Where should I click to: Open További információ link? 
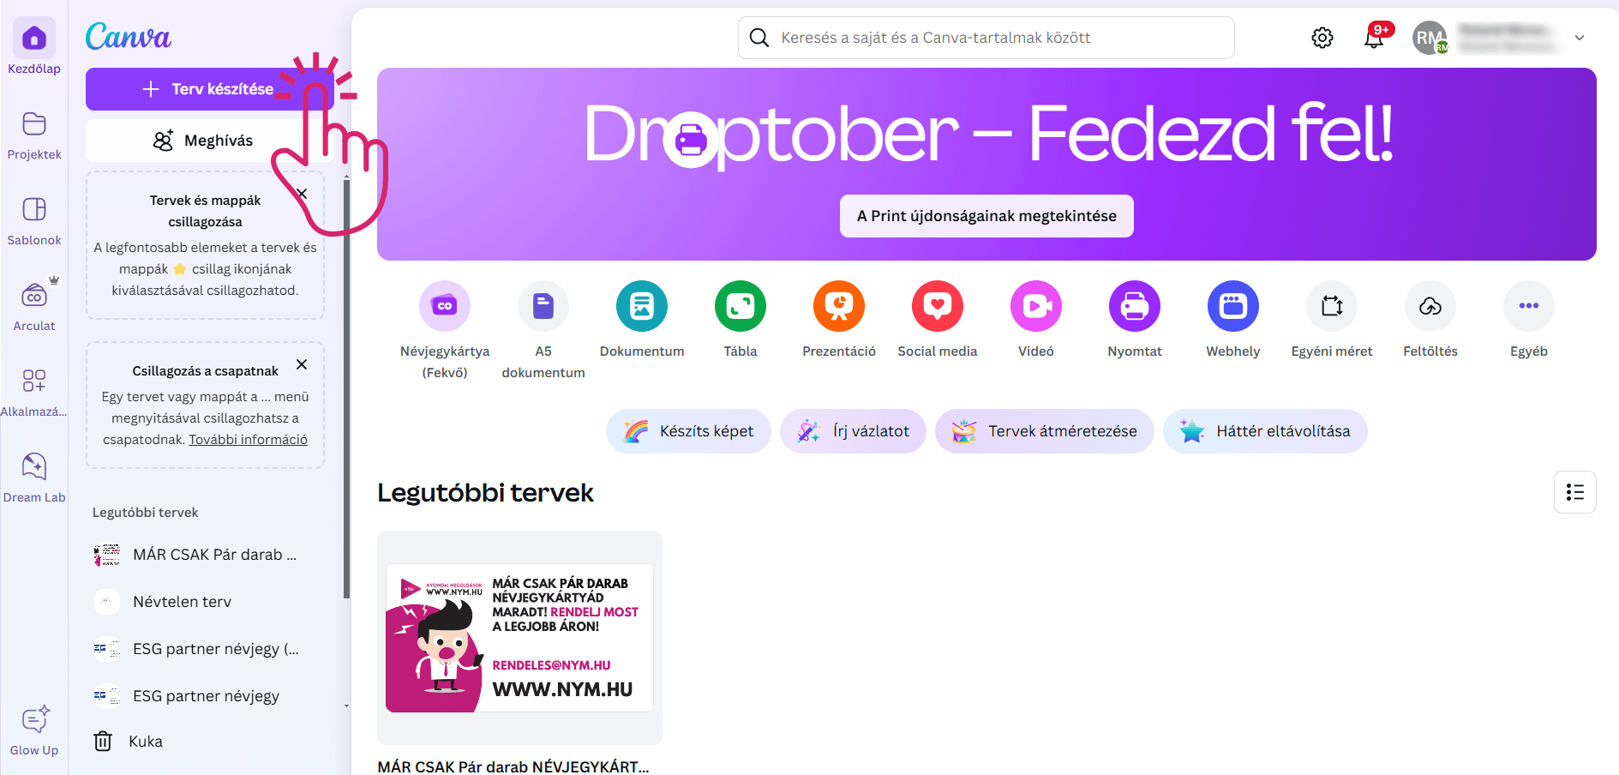point(249,440)
